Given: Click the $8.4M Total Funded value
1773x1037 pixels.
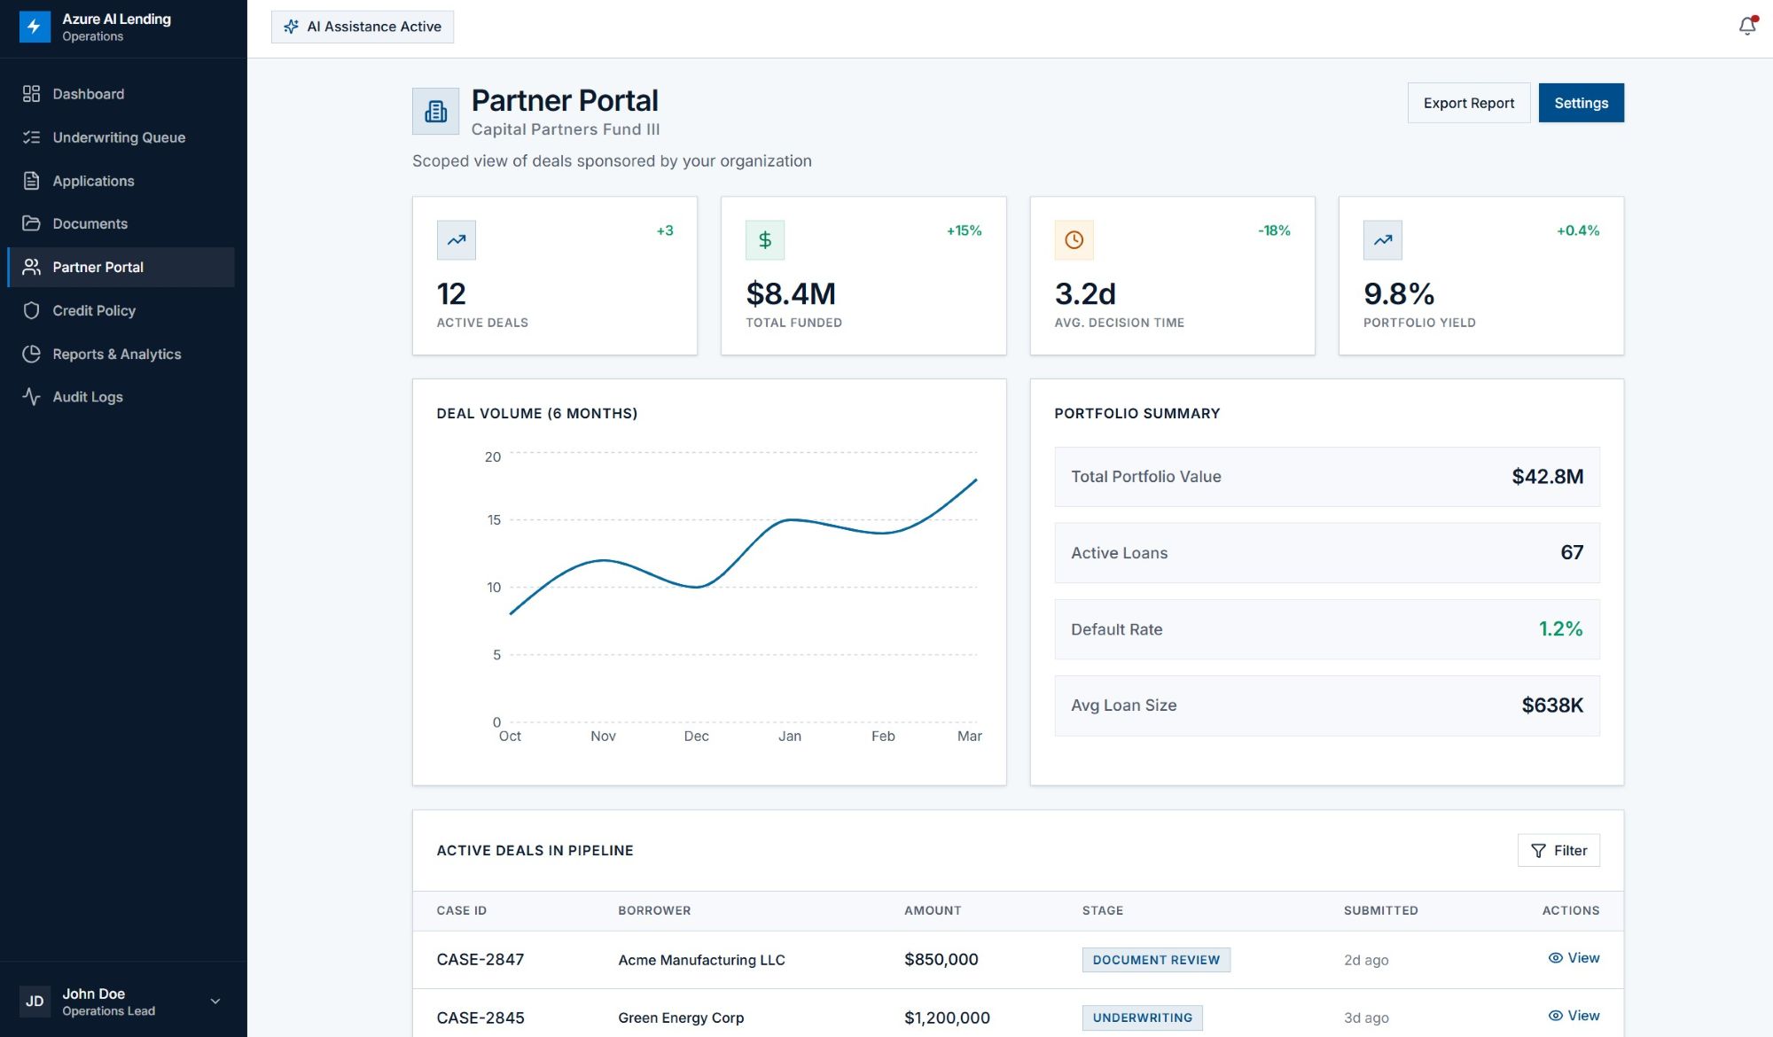Looking at the screenshot, I should click(791, 293).
